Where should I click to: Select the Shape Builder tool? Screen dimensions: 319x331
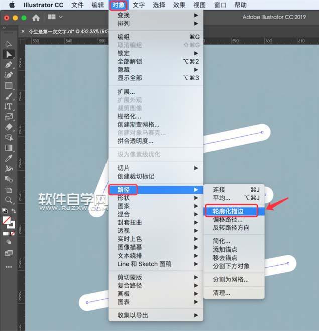click(9, 138)
